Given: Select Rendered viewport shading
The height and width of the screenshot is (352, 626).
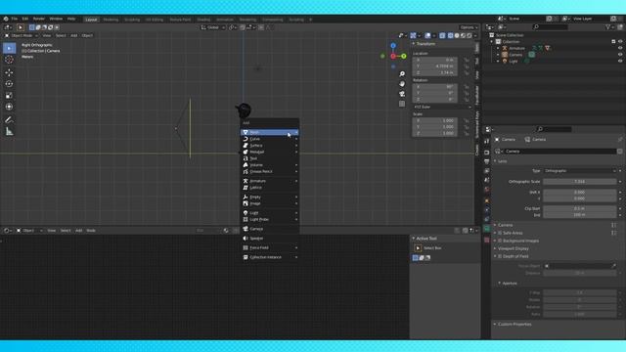Looking at the screenshot, I should [469, 35].
